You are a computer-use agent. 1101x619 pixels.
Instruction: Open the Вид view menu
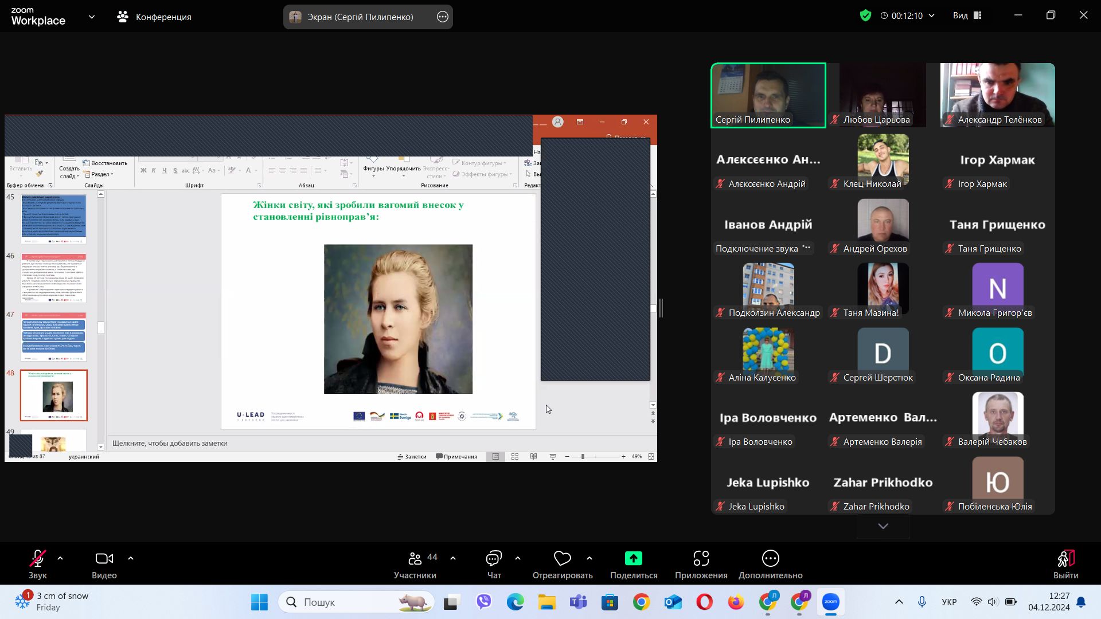967,15
